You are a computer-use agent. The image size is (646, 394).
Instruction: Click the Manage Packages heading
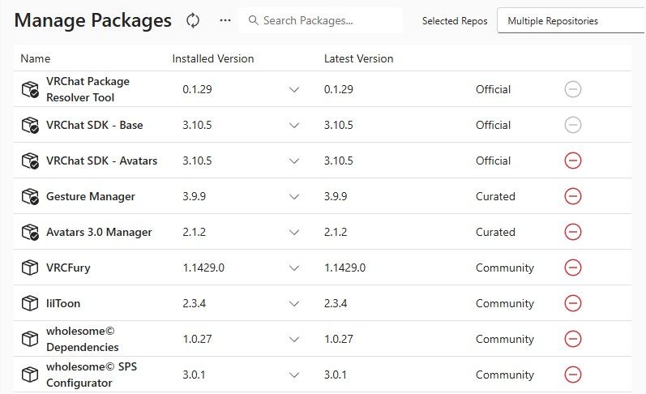click(x=92, y=20)
